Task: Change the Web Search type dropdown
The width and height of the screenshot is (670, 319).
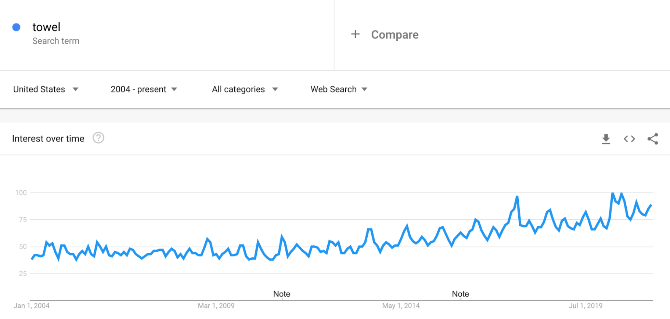Action: [339, 89]
